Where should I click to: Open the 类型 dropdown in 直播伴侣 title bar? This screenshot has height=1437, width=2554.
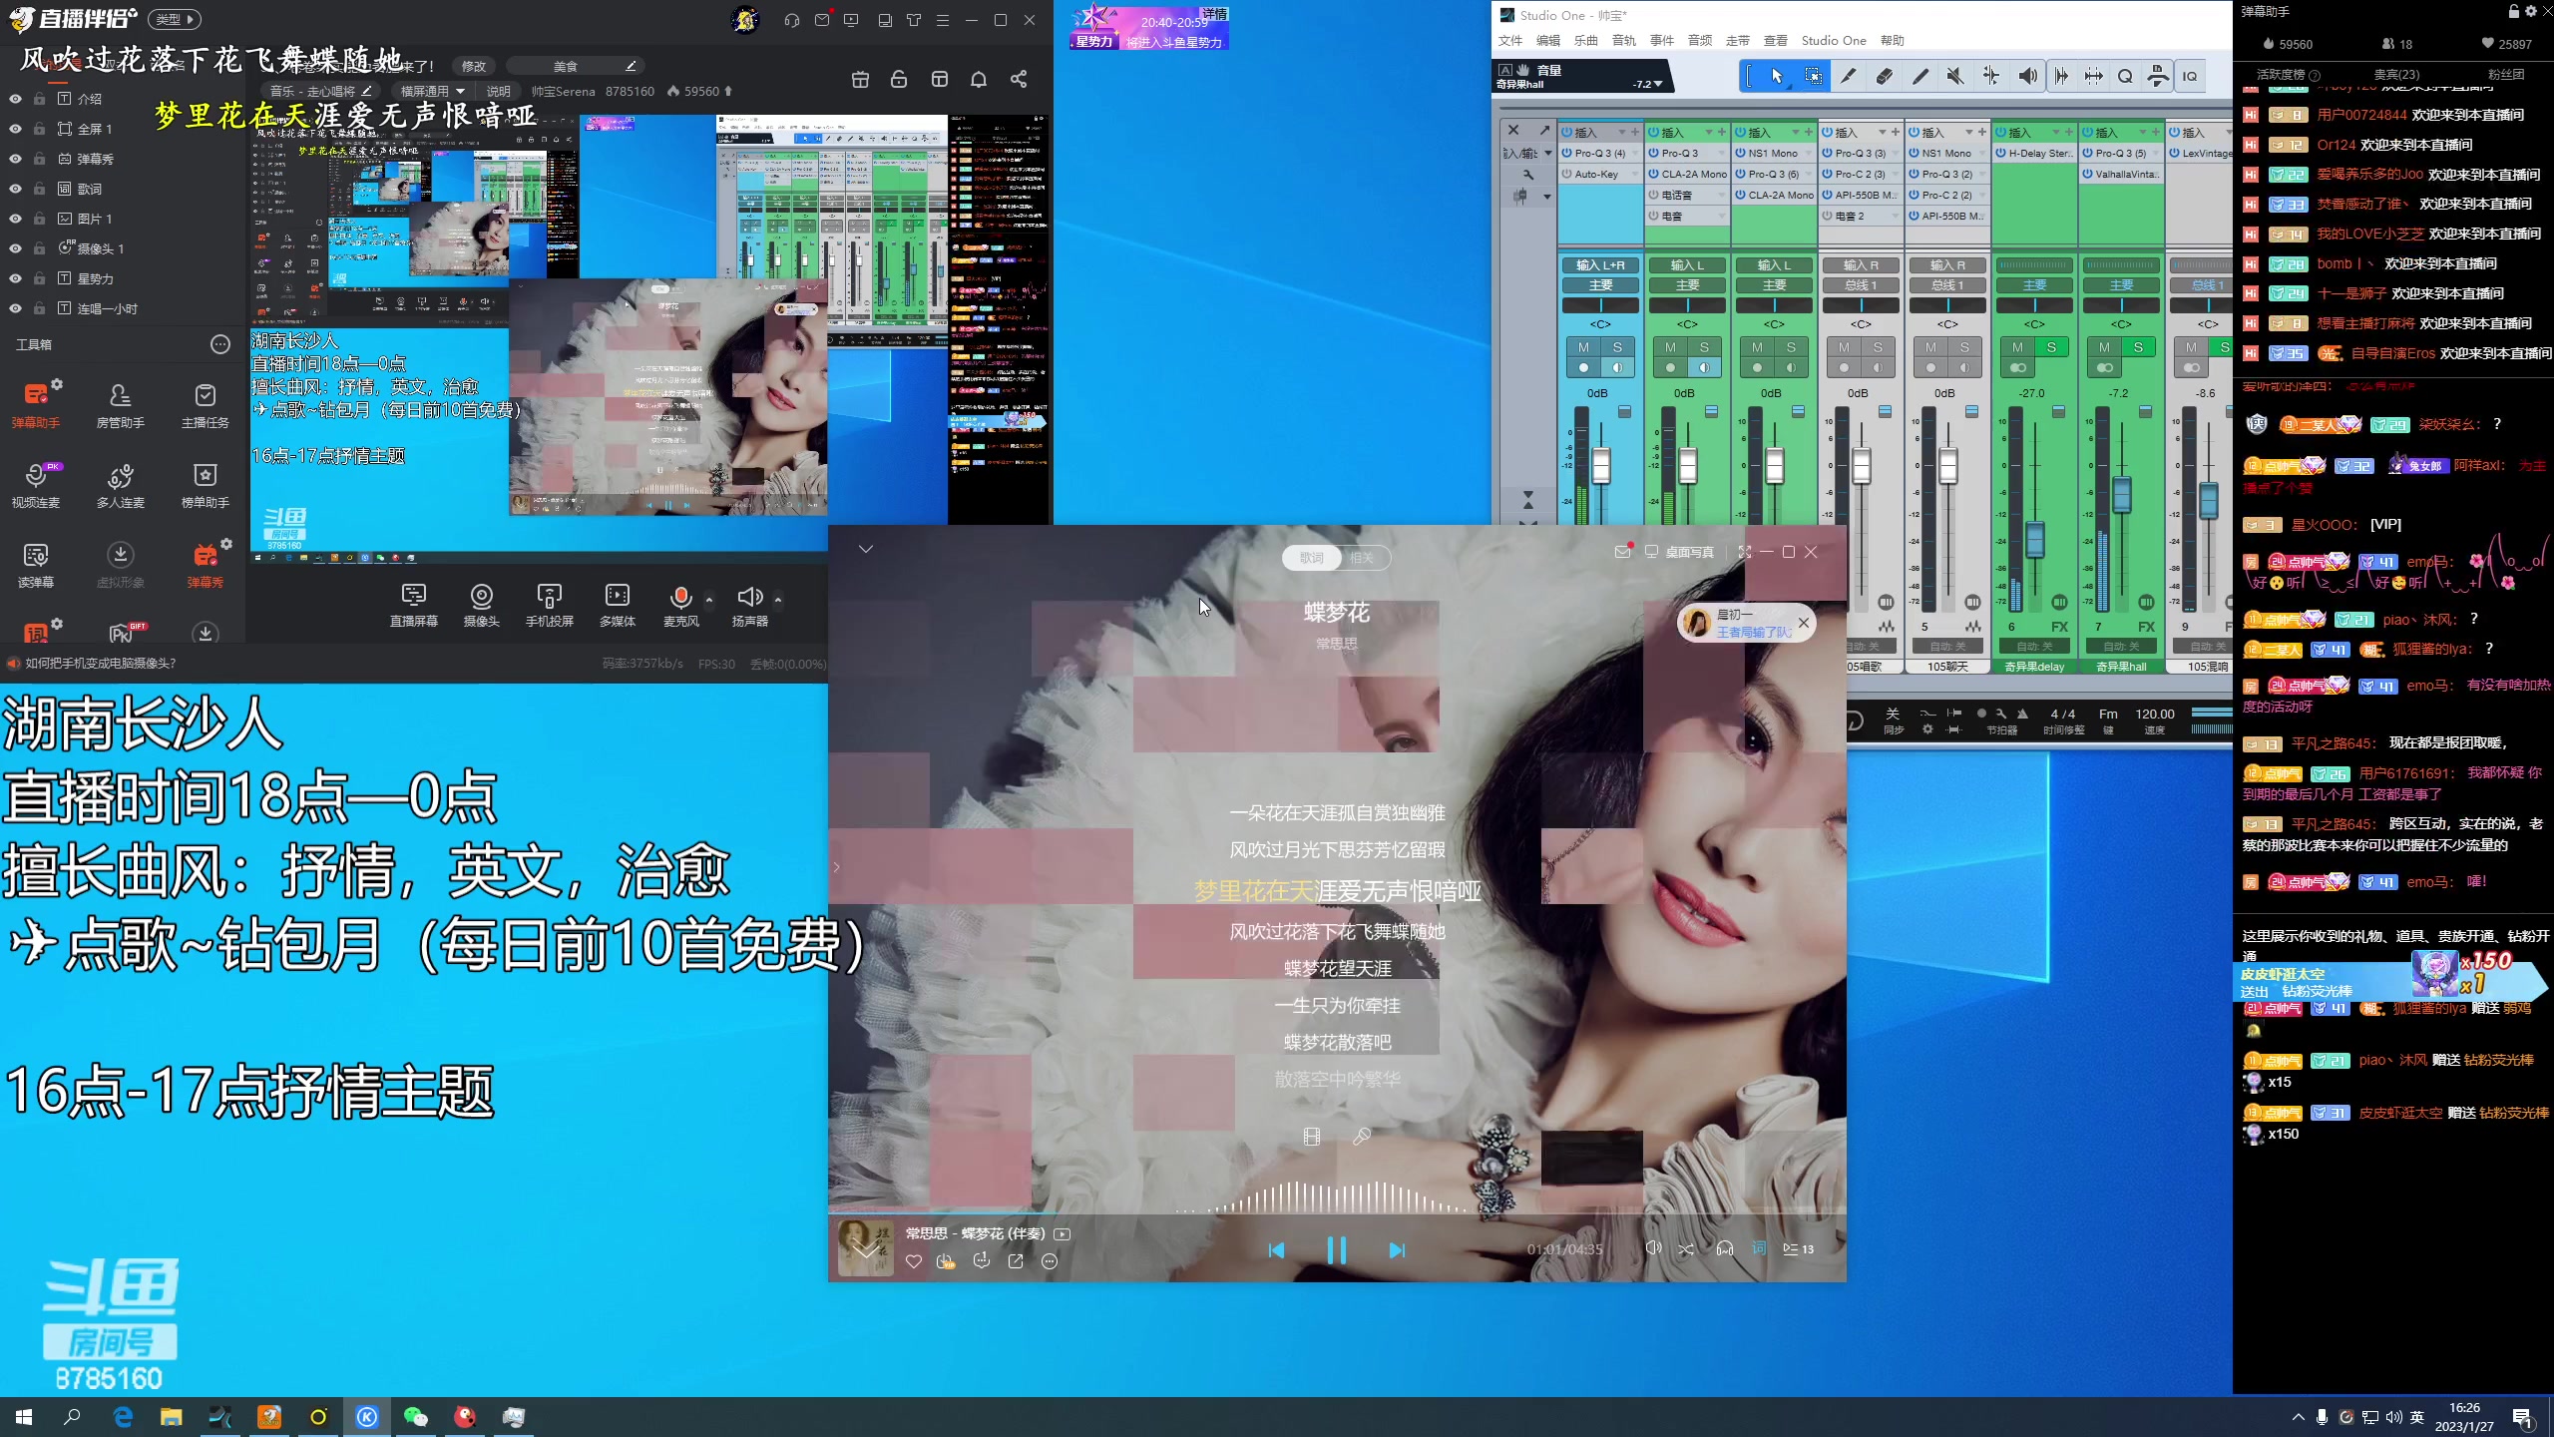175,19
